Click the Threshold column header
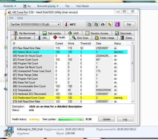The height and width of the screenshot is (139, 158). pyautogui.click(x=87, y=43)
